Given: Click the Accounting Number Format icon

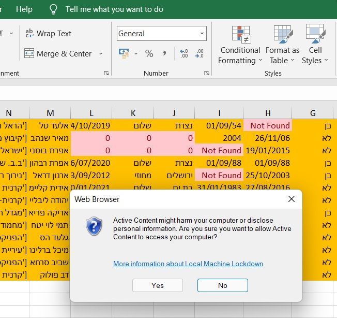Looking at the screenshot, I should (124, 53).
